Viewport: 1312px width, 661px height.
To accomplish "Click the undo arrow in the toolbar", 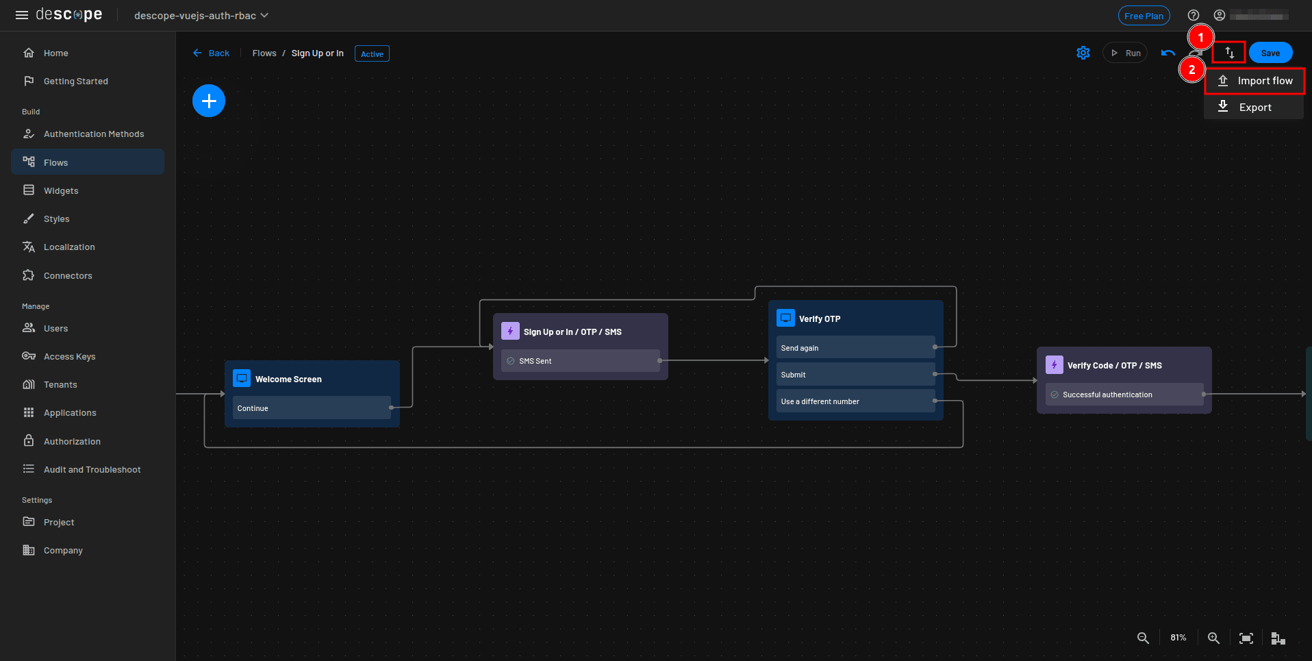I will 1168,53.
